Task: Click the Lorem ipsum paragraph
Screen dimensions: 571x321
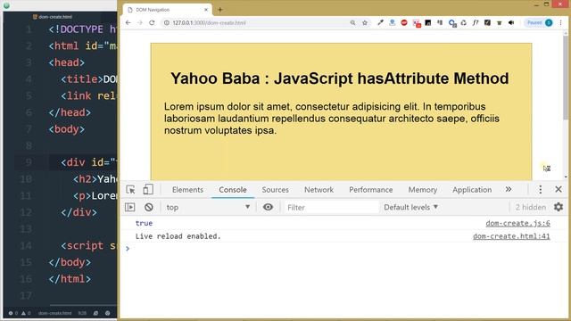Action: click(332, 119)
